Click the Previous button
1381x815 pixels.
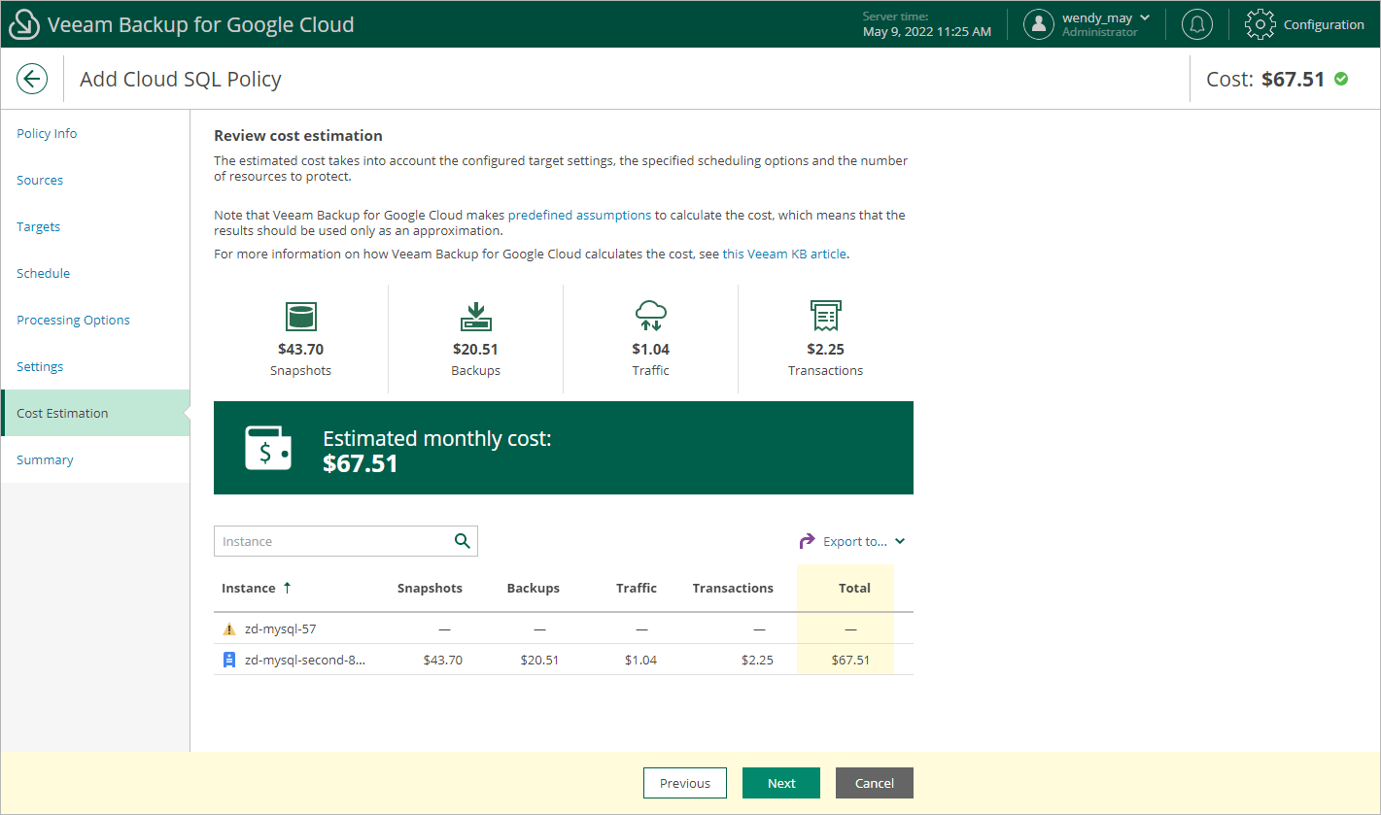point(685,783)
